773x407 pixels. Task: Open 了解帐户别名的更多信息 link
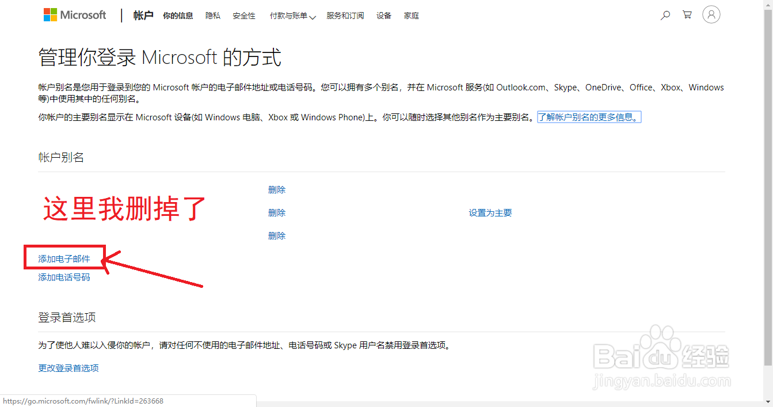pyautogui.click(x=589, y=117)
